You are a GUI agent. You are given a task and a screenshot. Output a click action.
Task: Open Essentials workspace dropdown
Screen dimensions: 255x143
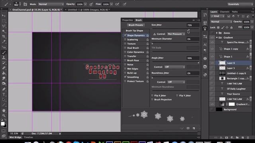pyautogui.click(x=240, y=4)
